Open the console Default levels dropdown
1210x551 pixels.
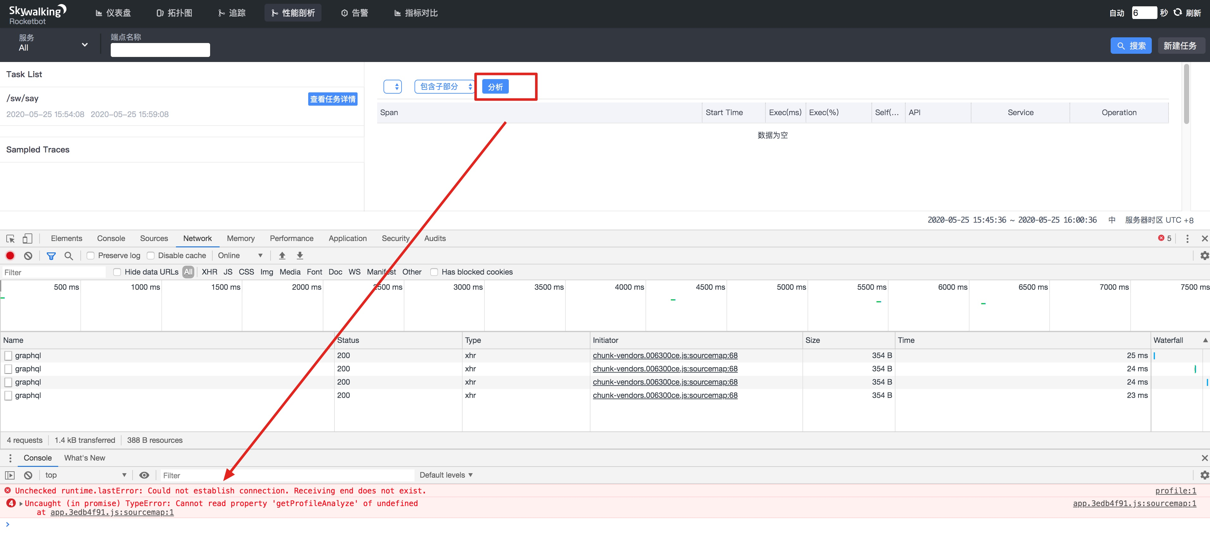click(446, 475)
